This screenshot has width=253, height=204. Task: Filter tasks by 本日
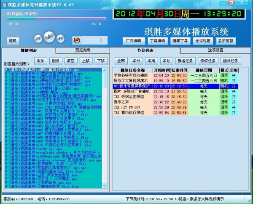point(136,61)
